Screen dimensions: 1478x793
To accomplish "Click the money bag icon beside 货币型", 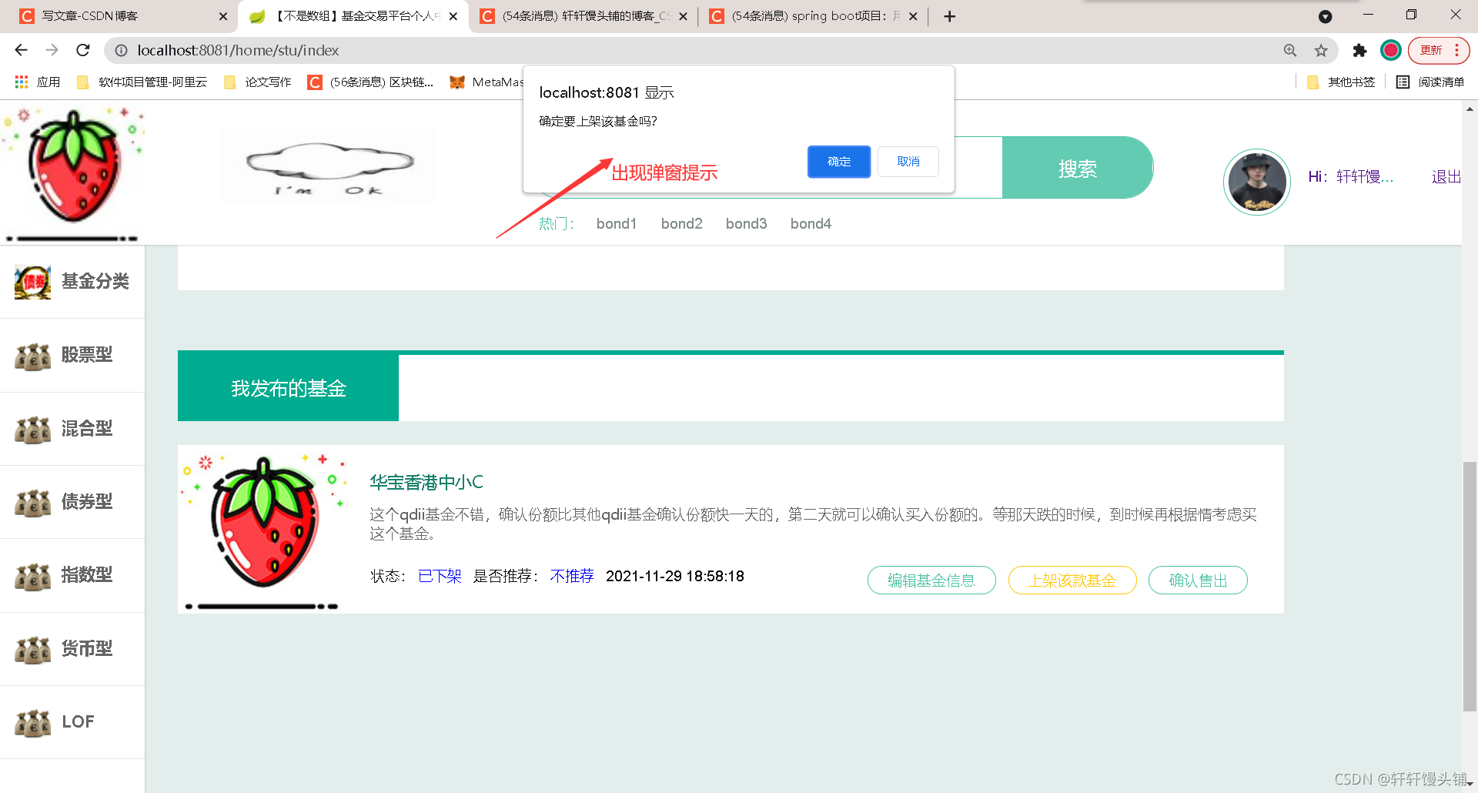I will [x=32, y=651].
